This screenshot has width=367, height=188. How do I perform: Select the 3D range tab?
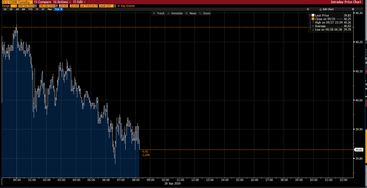11,9
